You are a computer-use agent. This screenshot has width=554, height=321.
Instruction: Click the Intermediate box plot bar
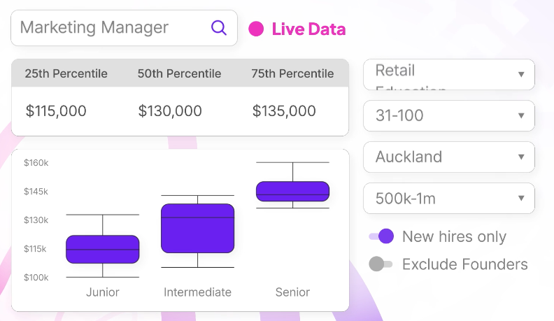pos(197,228)
